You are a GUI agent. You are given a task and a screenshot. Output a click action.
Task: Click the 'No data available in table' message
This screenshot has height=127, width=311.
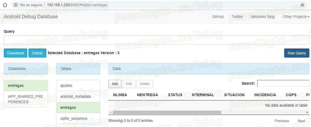tap(286, 105)
